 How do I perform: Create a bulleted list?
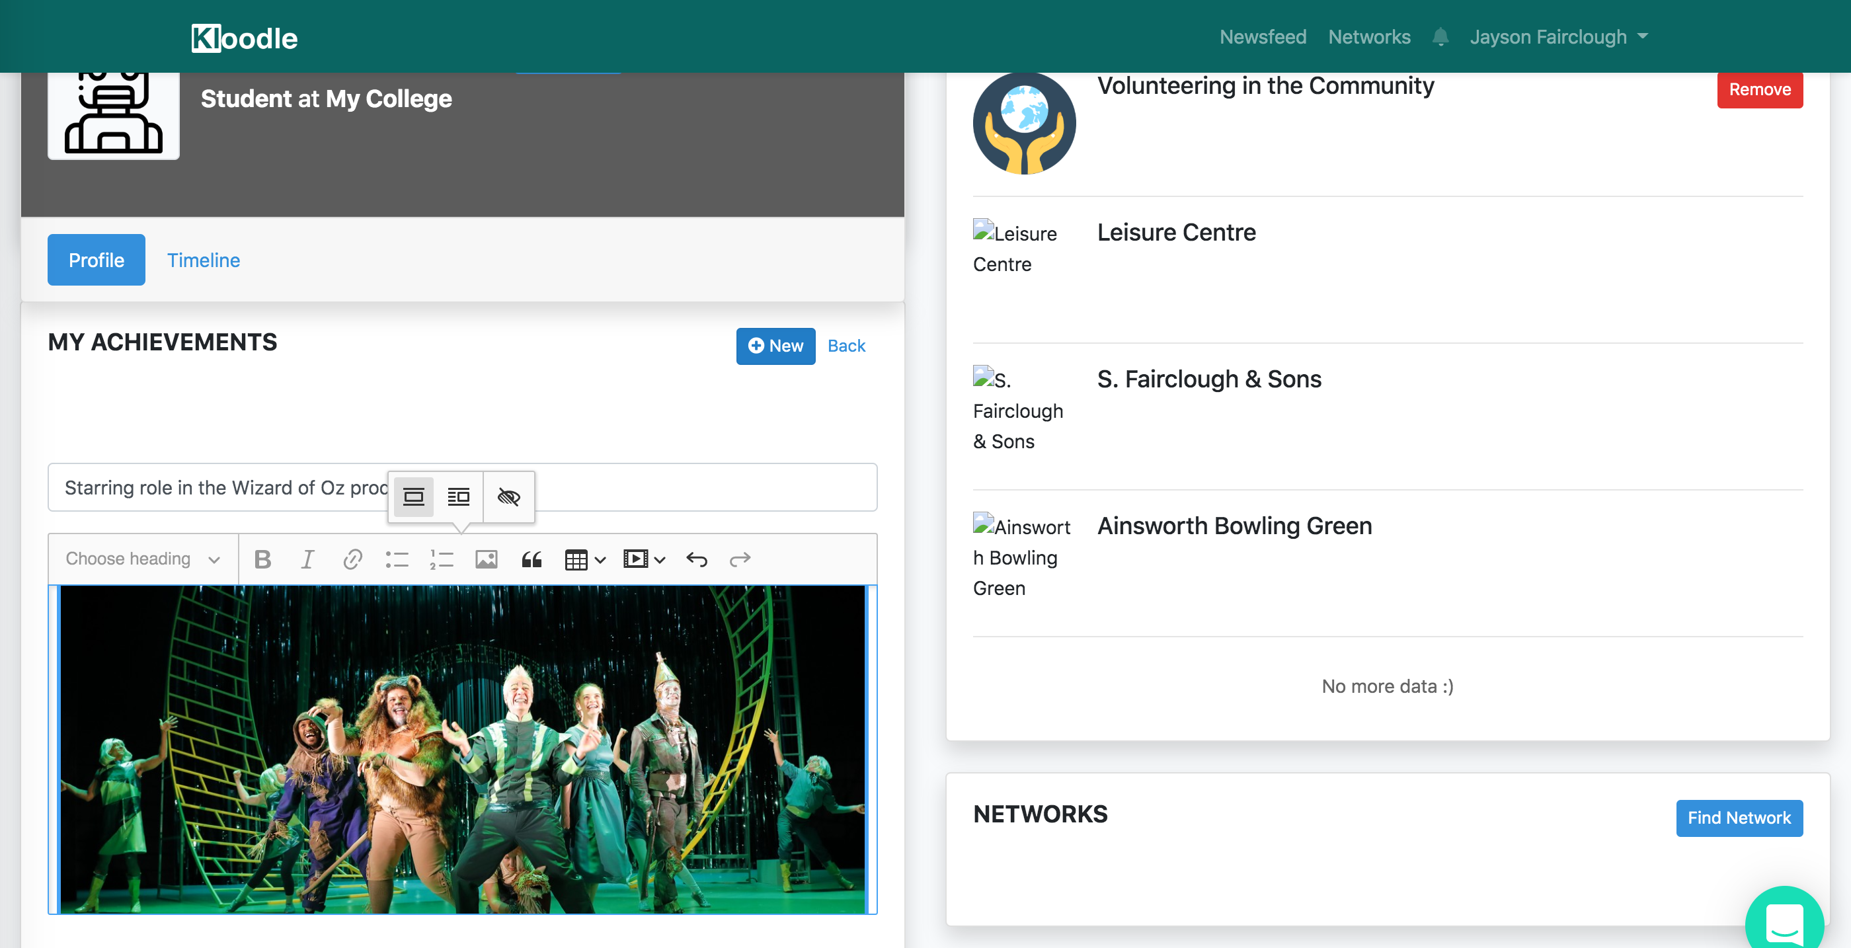pyautogui.click(x=397, y=559)
